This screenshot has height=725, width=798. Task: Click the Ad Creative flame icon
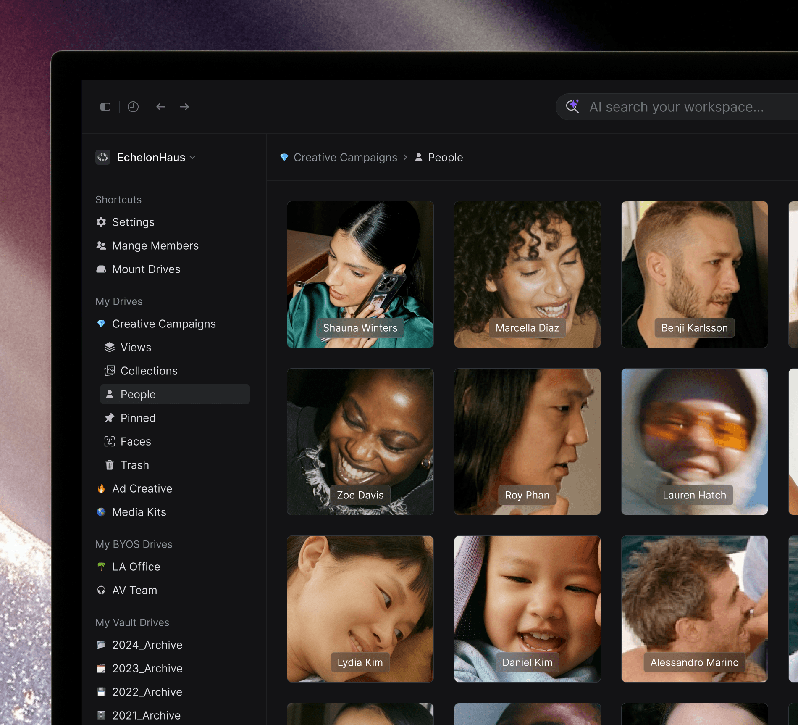101,488
